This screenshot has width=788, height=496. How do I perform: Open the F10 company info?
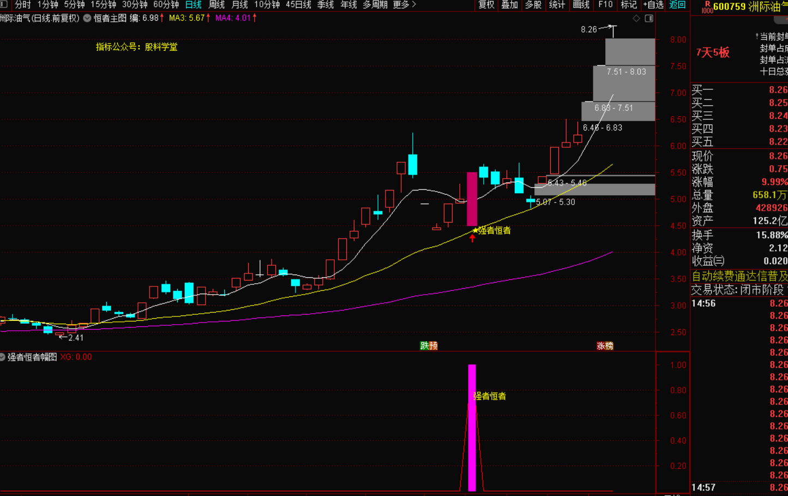(x=605, y=5)
